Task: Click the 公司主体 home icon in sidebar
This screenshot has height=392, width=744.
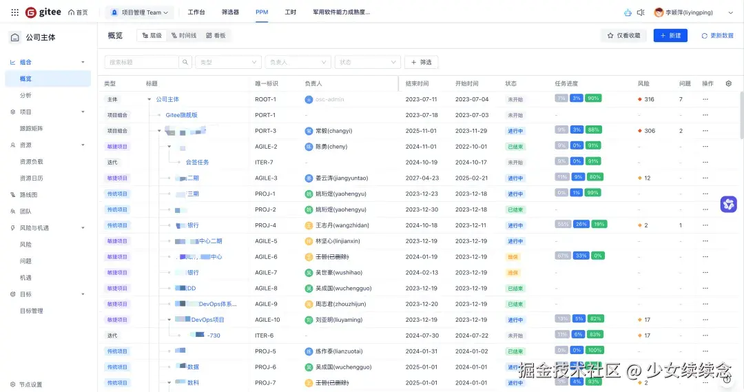Action: 14,37
